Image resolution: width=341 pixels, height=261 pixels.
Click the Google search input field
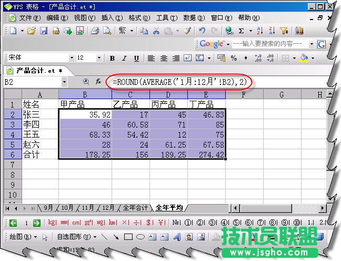point(270,44)
